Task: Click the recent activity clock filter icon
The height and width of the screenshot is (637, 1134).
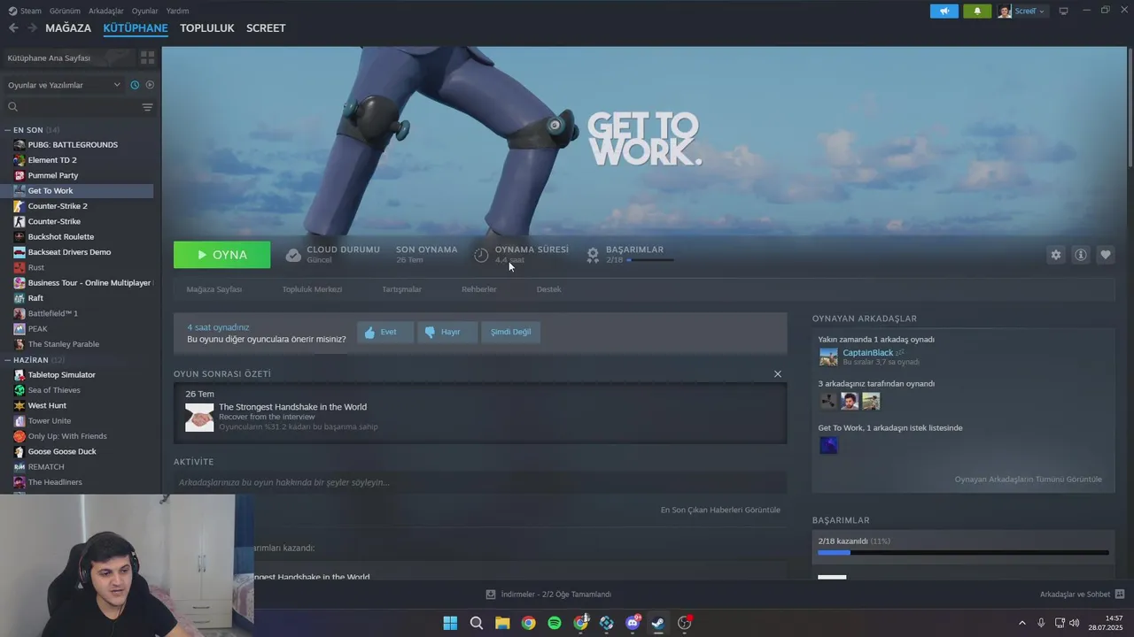Action: (x=135, y=85)
